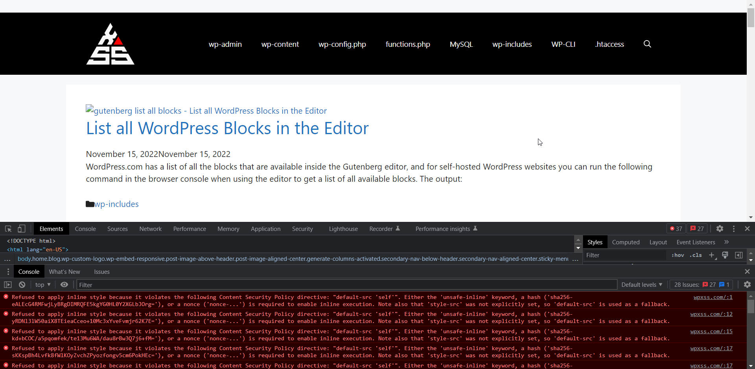Open the functions.php menu link
Screen dimensions: 755x369
[408, 44]
